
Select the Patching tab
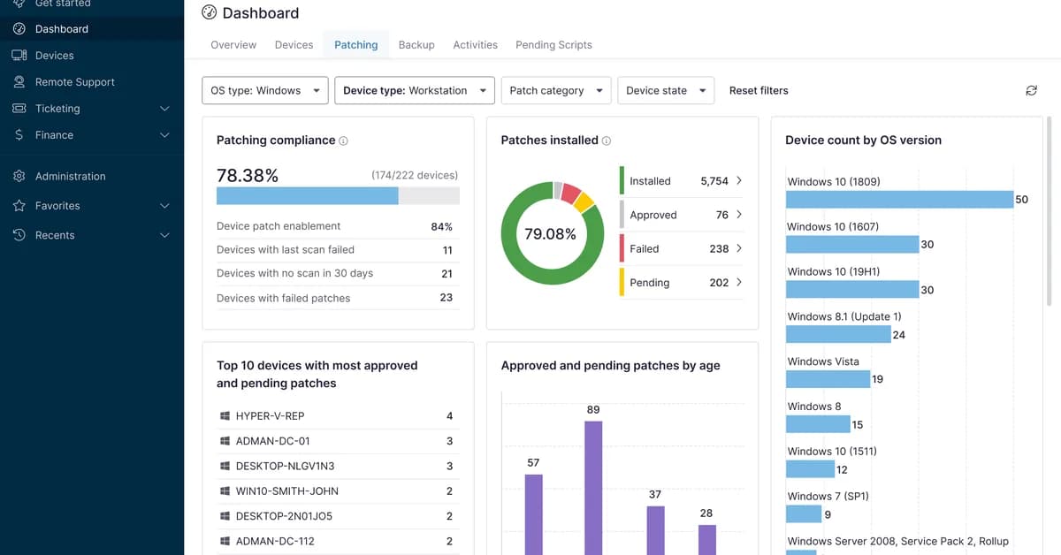356,45
